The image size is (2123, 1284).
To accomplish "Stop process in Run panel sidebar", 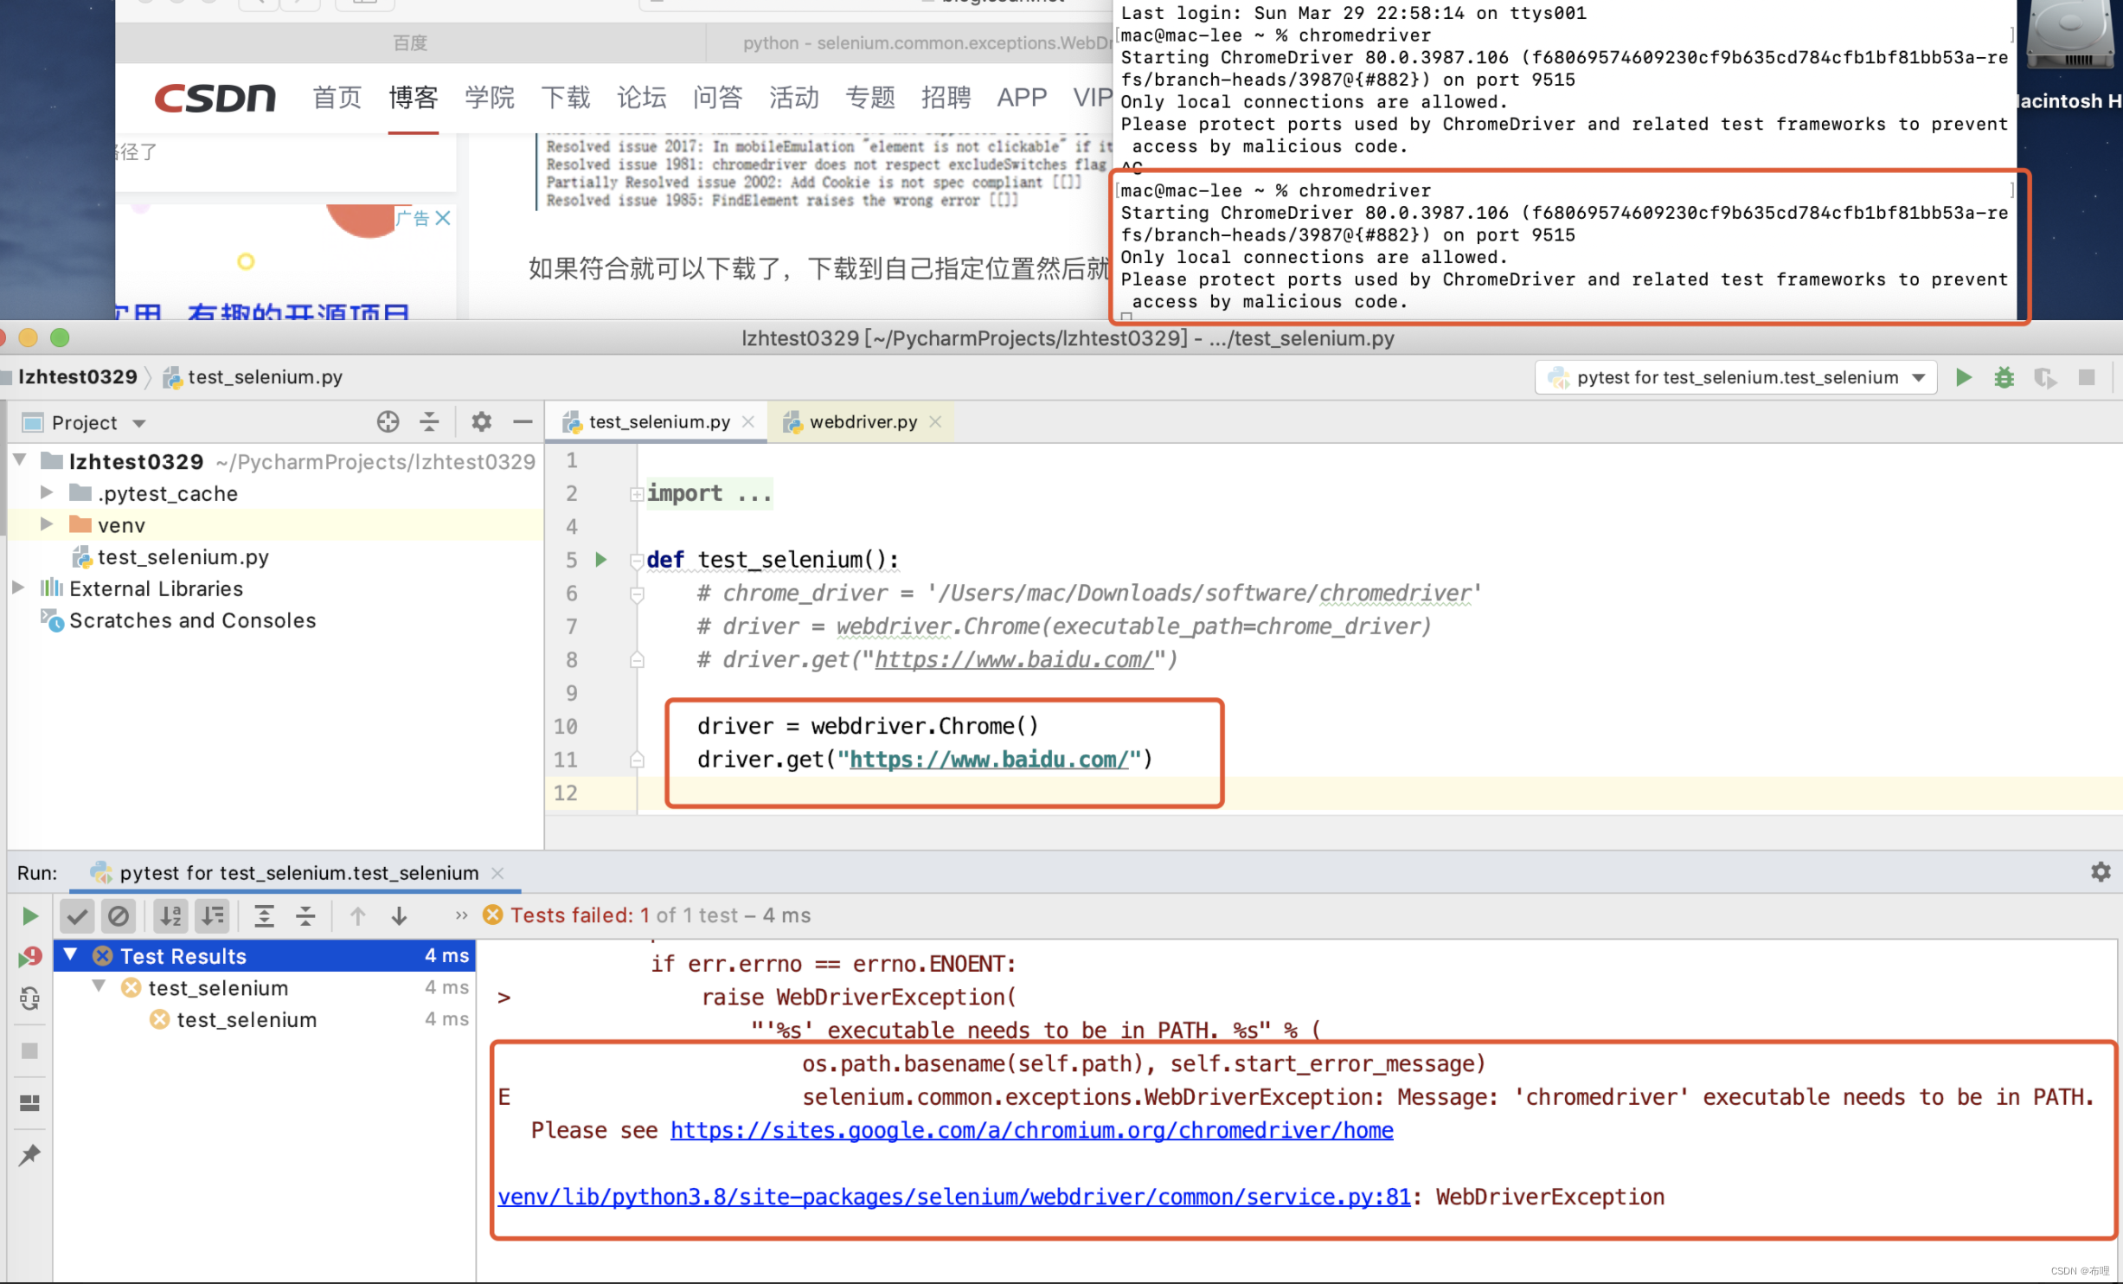I will pos(29,1050).
